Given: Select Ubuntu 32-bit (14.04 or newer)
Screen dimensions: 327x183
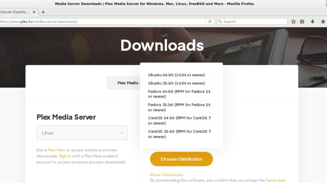Looking at the screenshot, I should (x=177, y=83).
